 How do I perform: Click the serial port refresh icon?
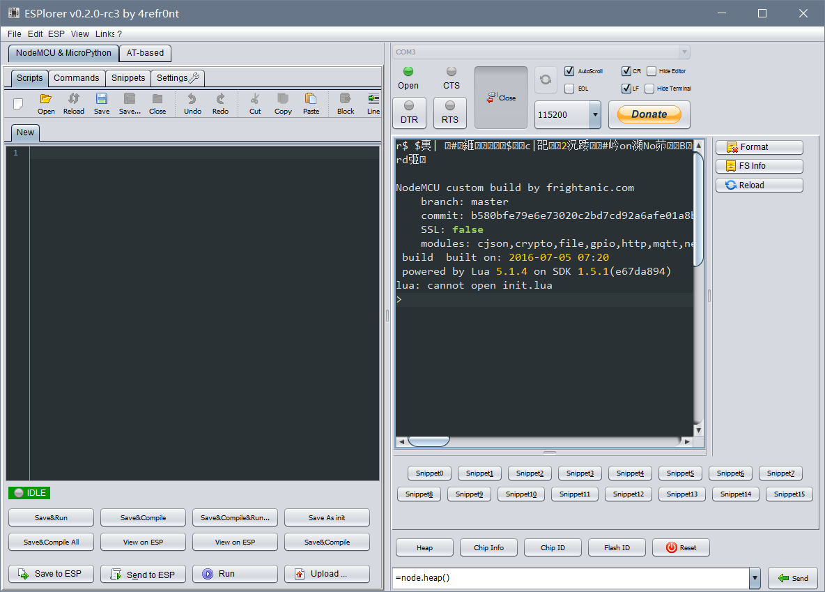tap(546, 79)
